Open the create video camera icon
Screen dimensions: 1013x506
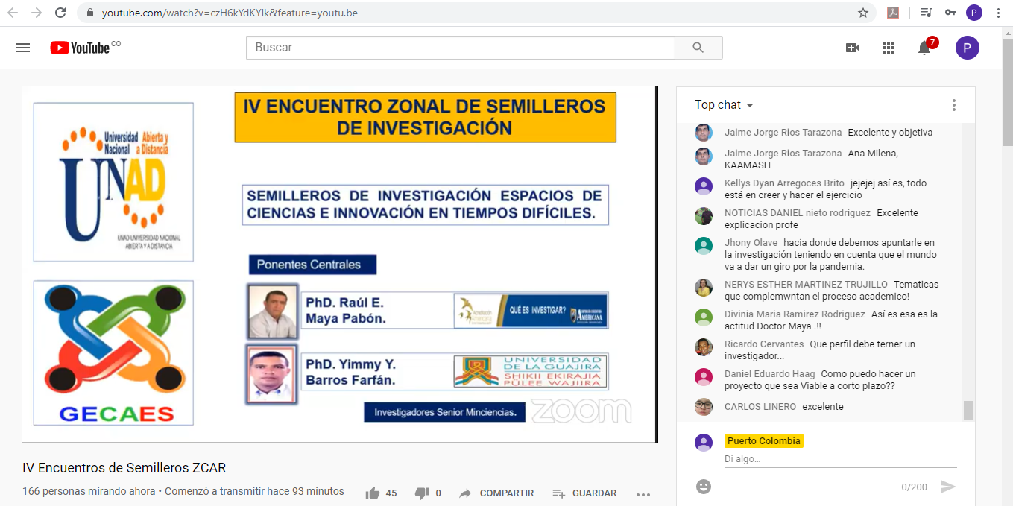(x=853, y=48)
